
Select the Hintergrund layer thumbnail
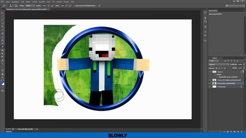click(x=214, y=87)
